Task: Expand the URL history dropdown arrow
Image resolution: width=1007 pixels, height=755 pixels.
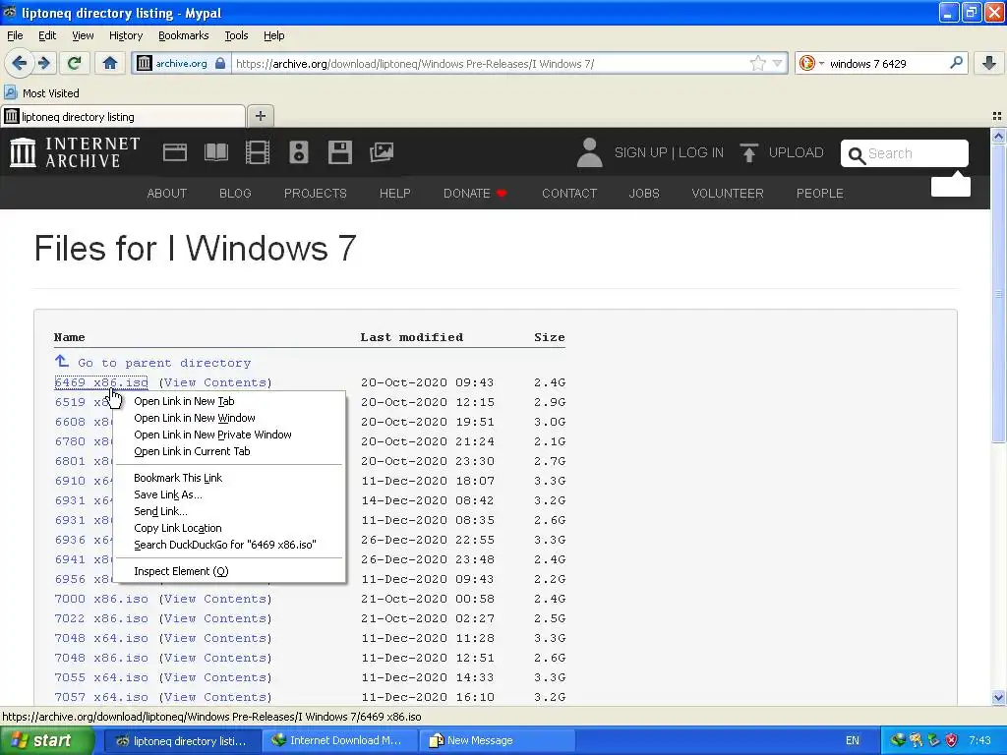Action: 777,63
